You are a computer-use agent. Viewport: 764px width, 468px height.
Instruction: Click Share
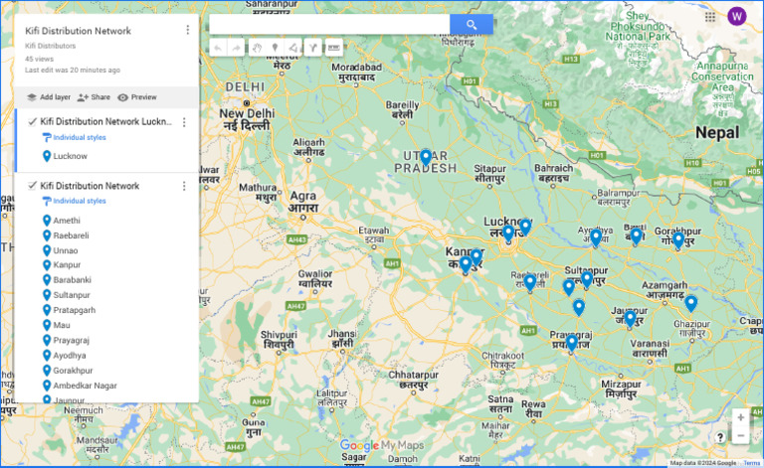point(95,97)
